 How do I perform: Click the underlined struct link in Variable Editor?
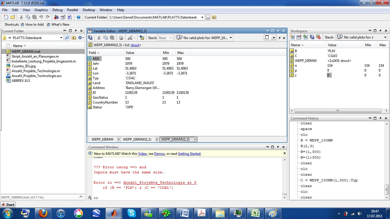pos(135,45)
